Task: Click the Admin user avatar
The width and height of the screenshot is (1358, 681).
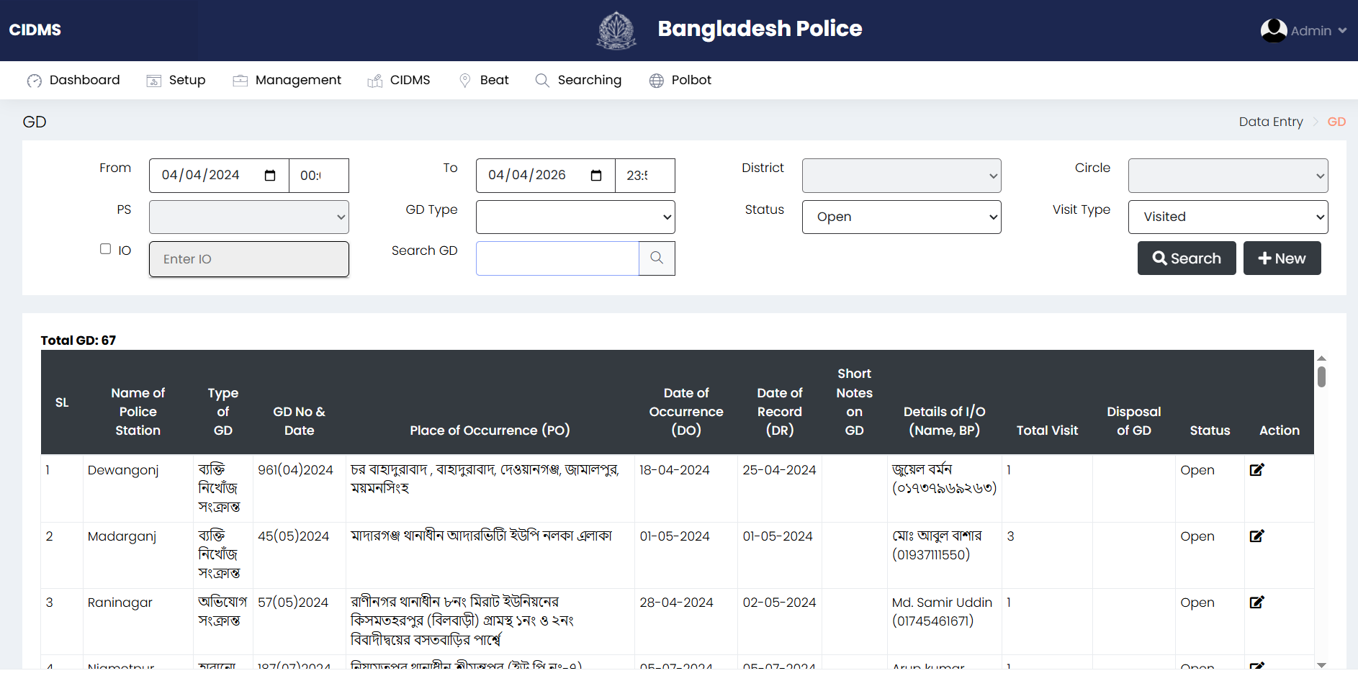Action: (1273, 30)
